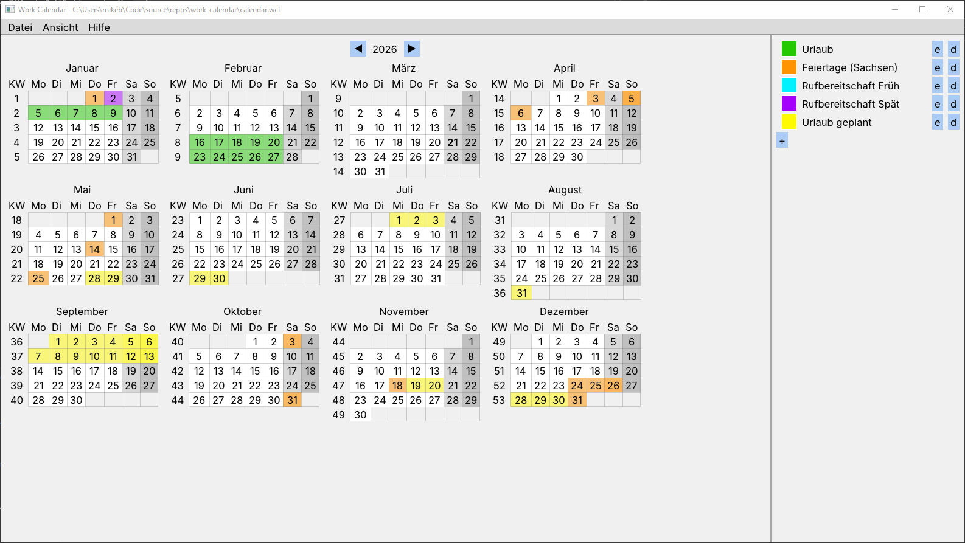This screenshot has height=543, width=965.
Task: Select the cyan Rufbereitschaft Früh swatch
Action: 789,85
